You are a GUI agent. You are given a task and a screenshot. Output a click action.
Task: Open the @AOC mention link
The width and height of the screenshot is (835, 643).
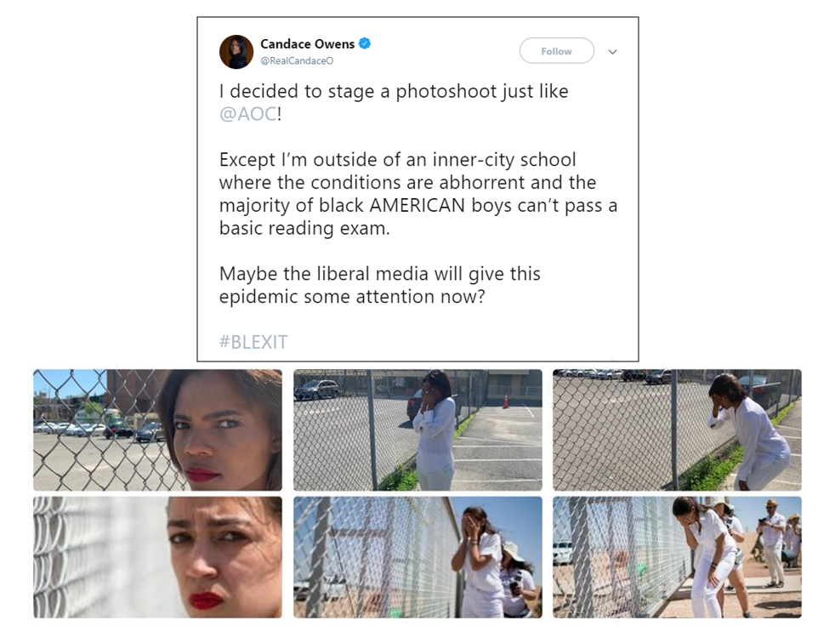(248, 113)
